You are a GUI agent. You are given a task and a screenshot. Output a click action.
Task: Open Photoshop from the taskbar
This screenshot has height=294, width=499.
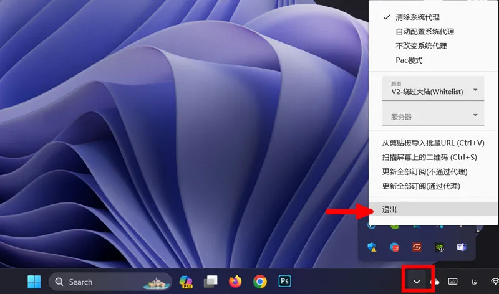(x=286, y=282)
